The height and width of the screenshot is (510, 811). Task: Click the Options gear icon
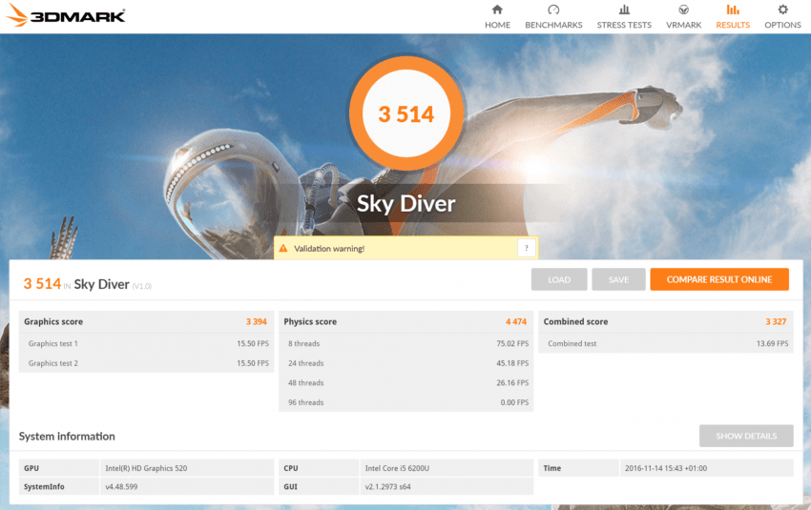coord(783,10)
